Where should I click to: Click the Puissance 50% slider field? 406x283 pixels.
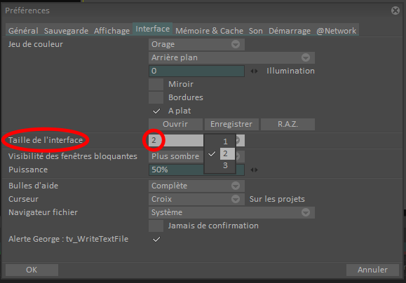coord(196,170)
